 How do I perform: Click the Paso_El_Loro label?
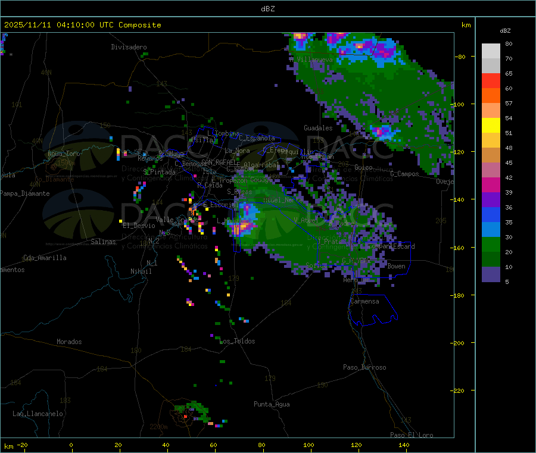412,435
